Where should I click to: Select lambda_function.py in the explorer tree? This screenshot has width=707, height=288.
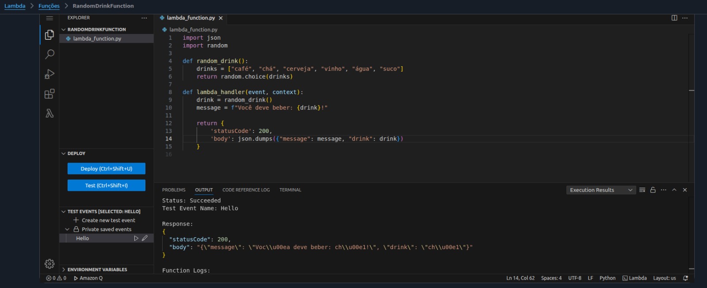[x=97, y=39]
